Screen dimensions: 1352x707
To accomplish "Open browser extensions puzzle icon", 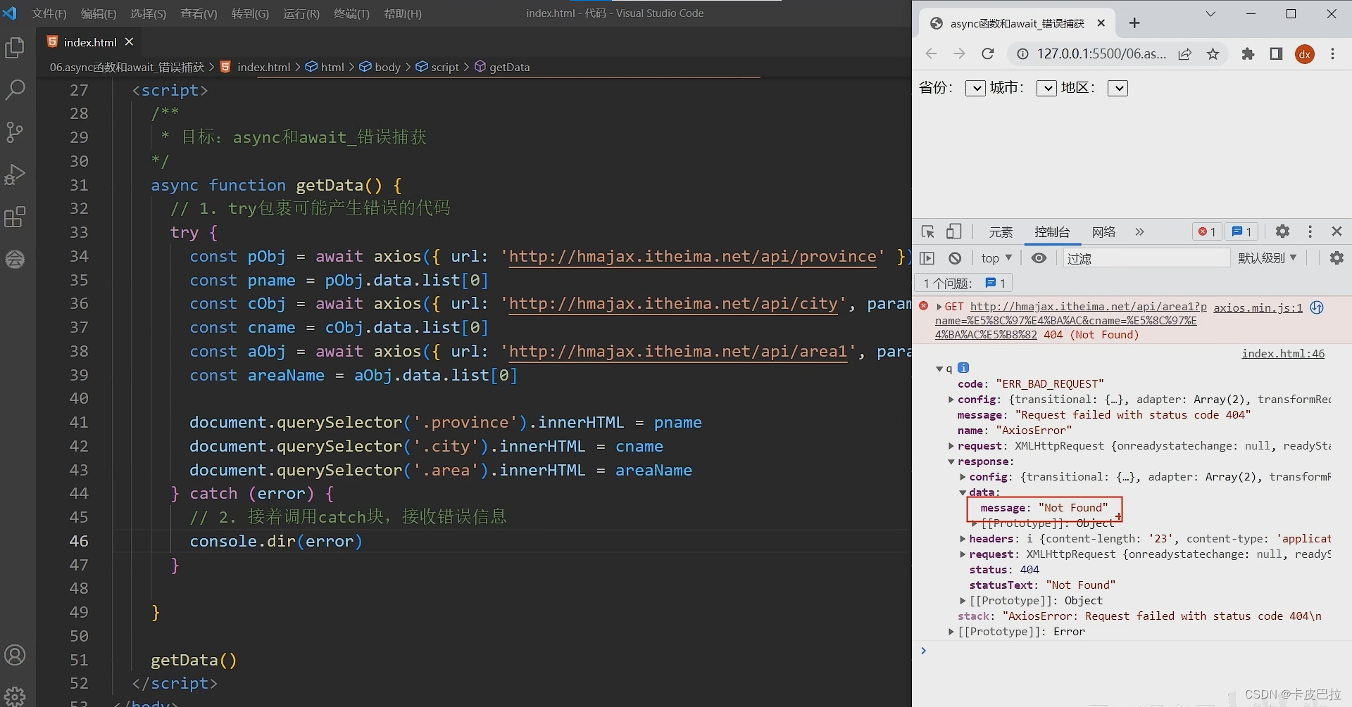I will [x=1248, y=54].
